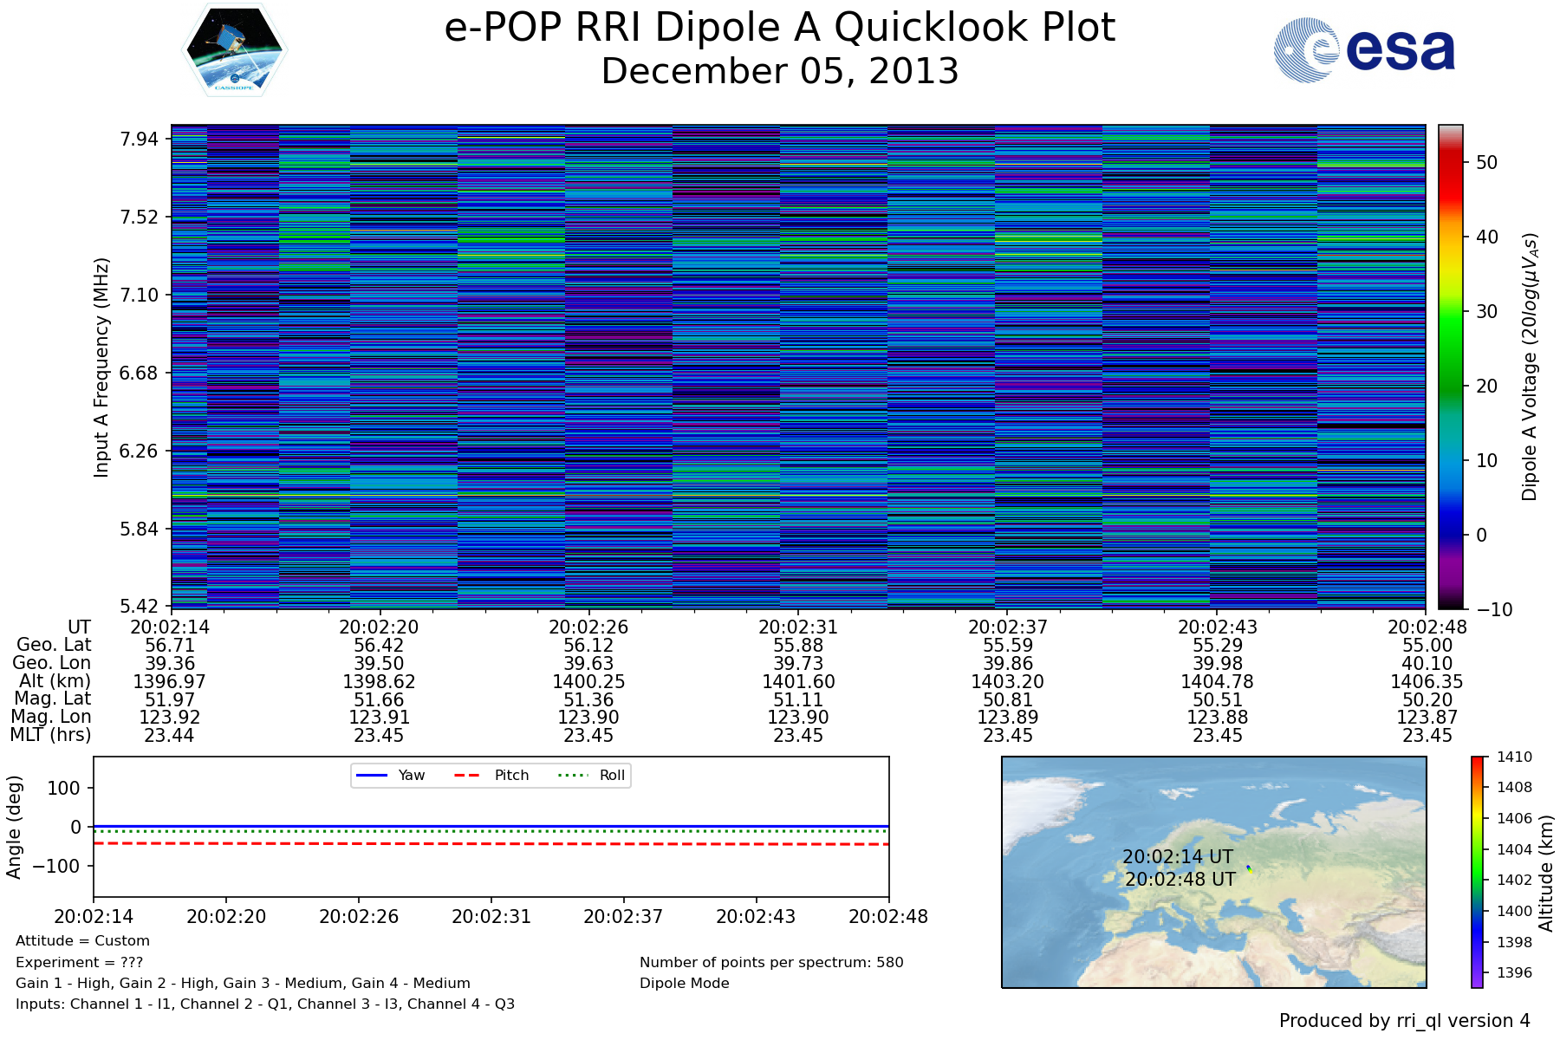Screen dimensions: 1560x1040
Task: Click the 7.94 frequency axis tick label
Action: point(139,139)
